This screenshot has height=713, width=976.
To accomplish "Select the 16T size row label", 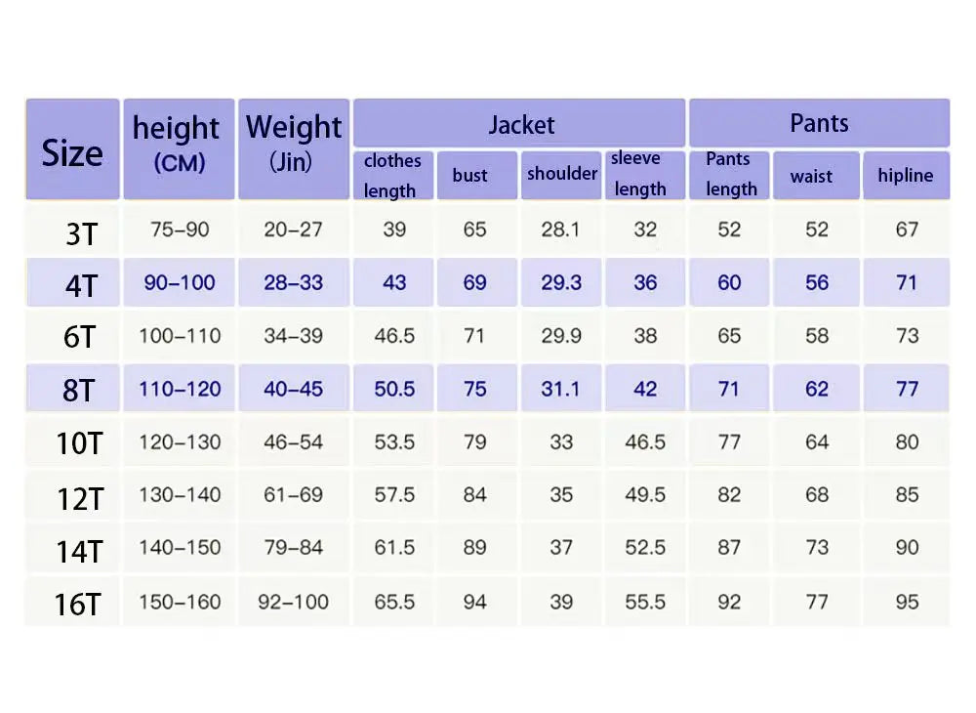I will [x=78, y=603].
